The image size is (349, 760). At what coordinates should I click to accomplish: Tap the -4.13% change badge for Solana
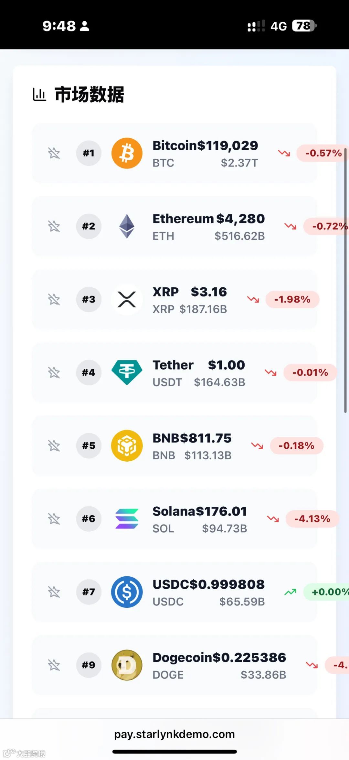[312, 519]
